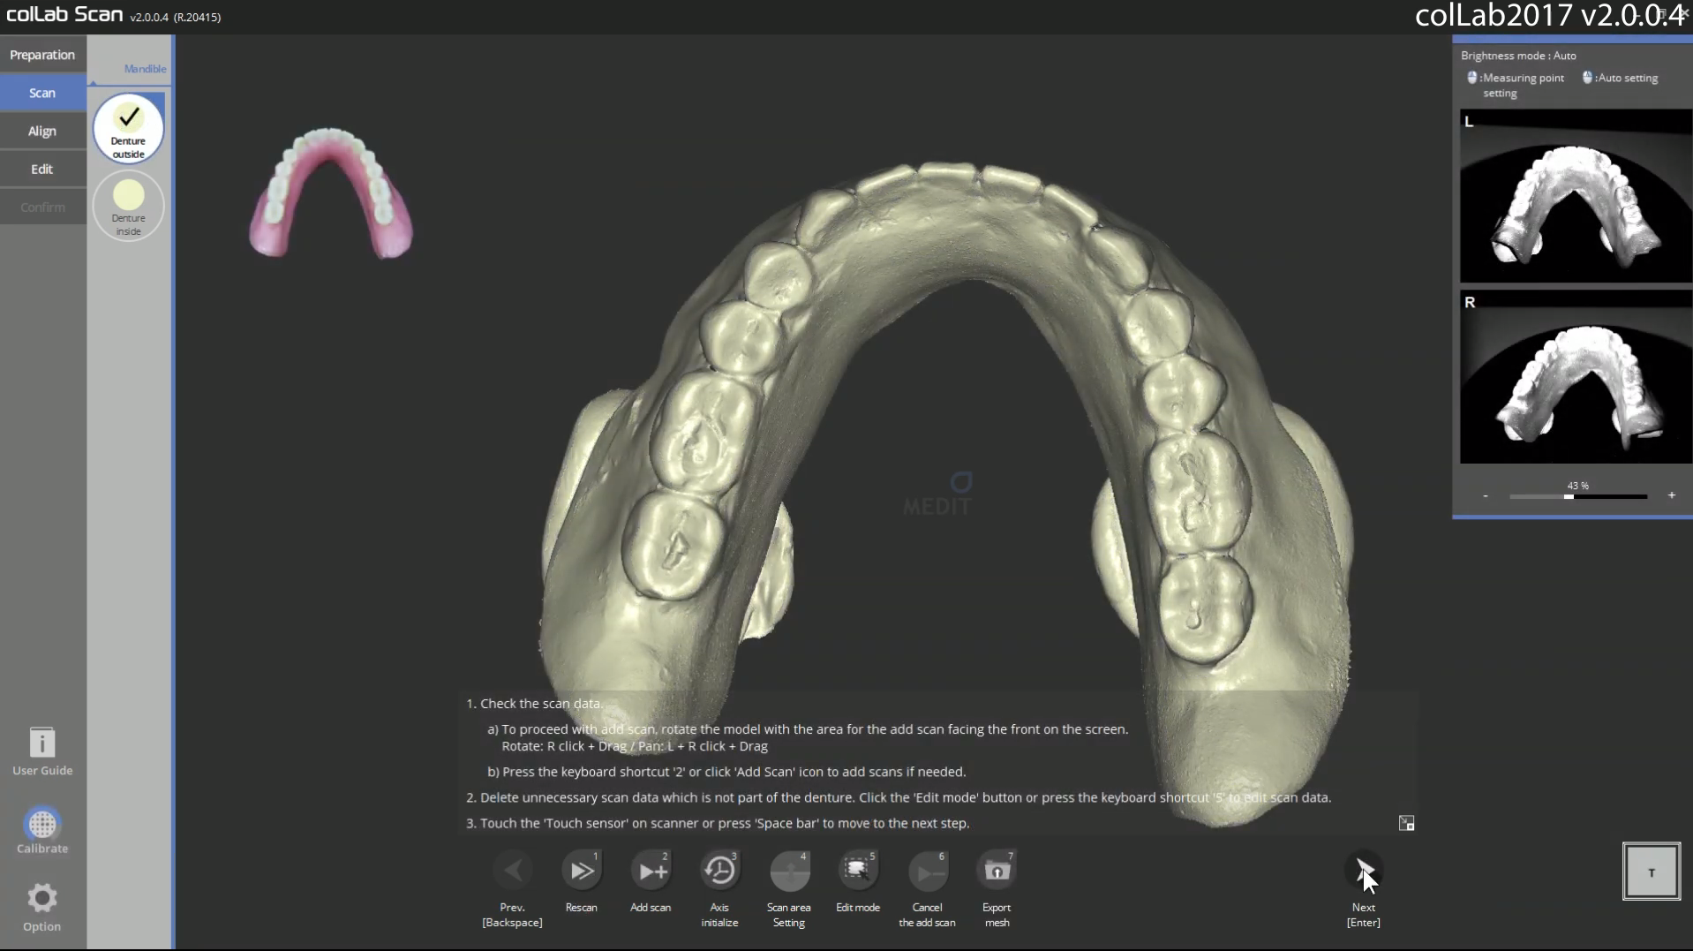
Task: Click the 'Delete unnecessary scan data' instruction line
Action: tap(899, 797)
